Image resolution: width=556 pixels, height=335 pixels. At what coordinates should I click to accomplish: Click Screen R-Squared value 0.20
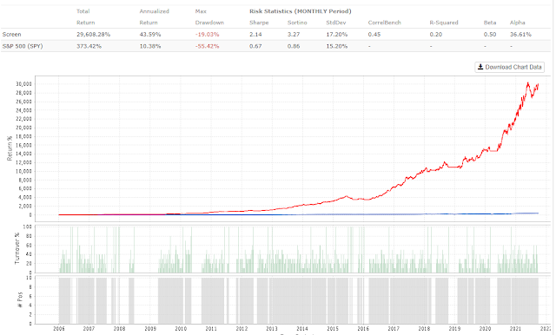pos(436,35)
